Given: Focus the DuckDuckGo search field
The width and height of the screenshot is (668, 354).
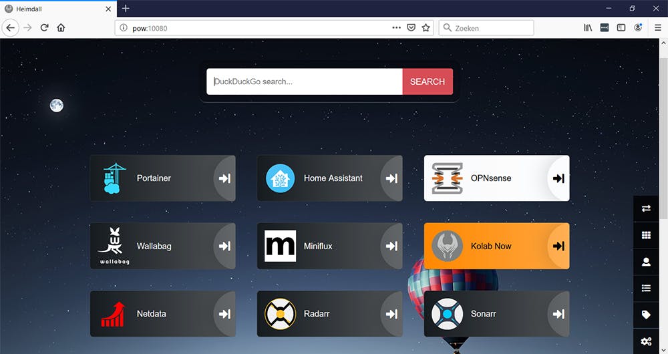Looking at the screenshot, I should (x=305, y=81).
